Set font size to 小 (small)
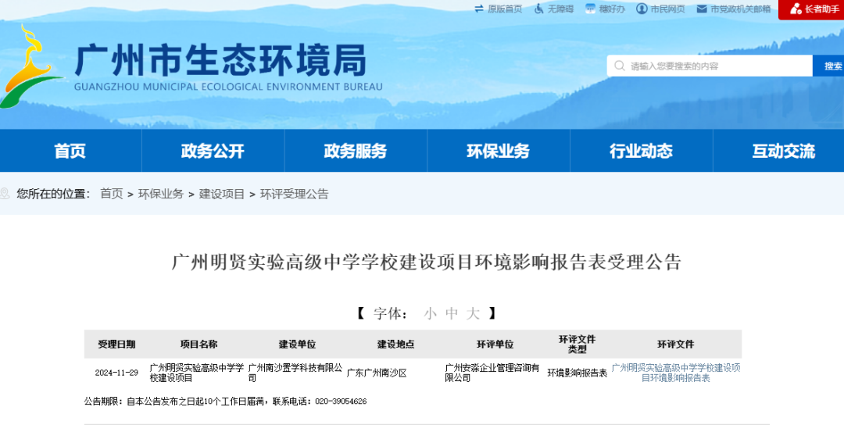This screenshot has height=439, width=844. [x=431, y=314]
